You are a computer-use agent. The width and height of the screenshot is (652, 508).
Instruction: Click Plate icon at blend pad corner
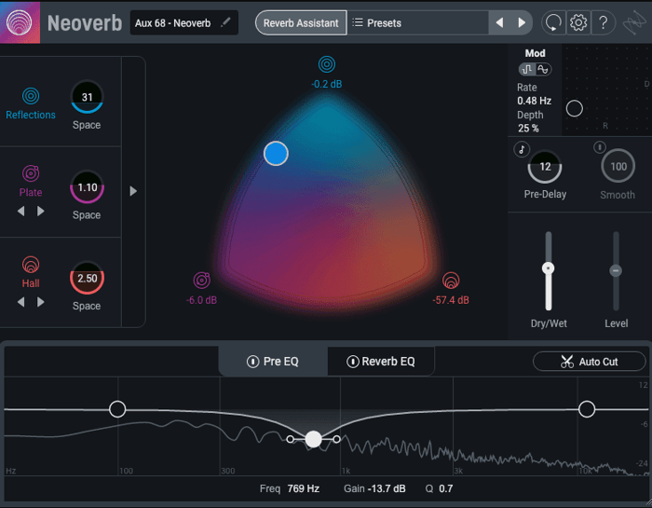click(202, 281)
